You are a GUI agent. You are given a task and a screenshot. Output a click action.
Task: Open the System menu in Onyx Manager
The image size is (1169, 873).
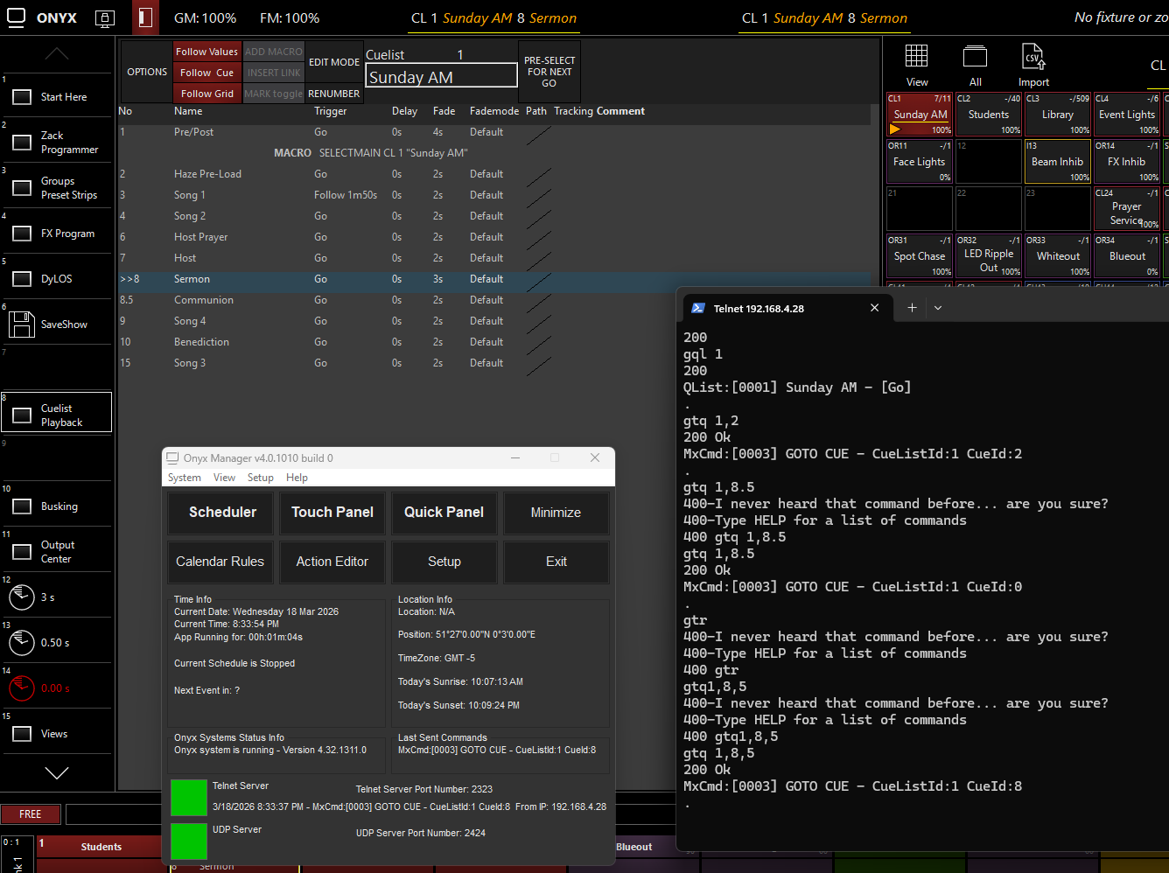tap(185, 478)
